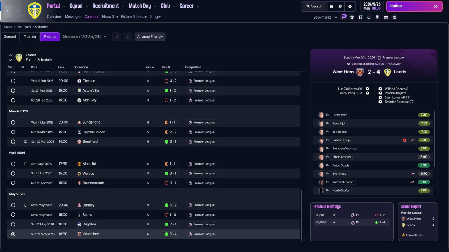Click the West Ham crest in the match header
The image size is (449, 252).
pyautogui.click(x=360, y=72)
